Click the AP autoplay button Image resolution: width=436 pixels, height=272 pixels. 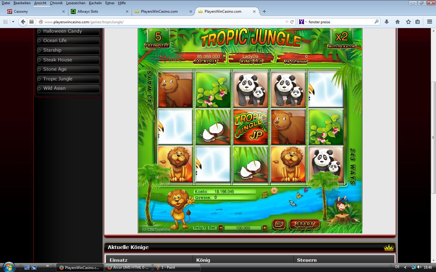click(279, 224)
